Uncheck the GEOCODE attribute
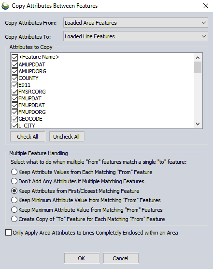This screenshot has height=269, width=213. tap(14, 119)
